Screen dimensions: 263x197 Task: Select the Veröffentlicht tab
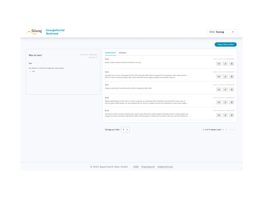coord(110,53)
